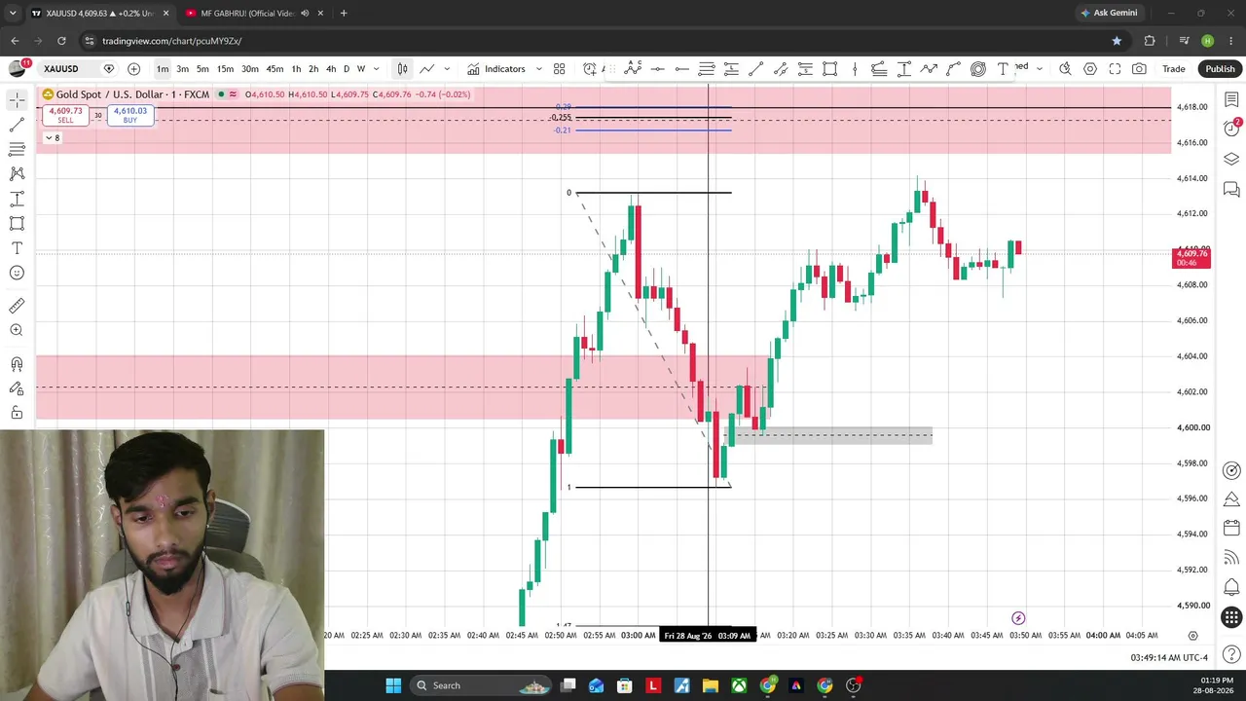Bookmark this page with the star icon
Screen dimensions: 1246x701
(1117, 41)
